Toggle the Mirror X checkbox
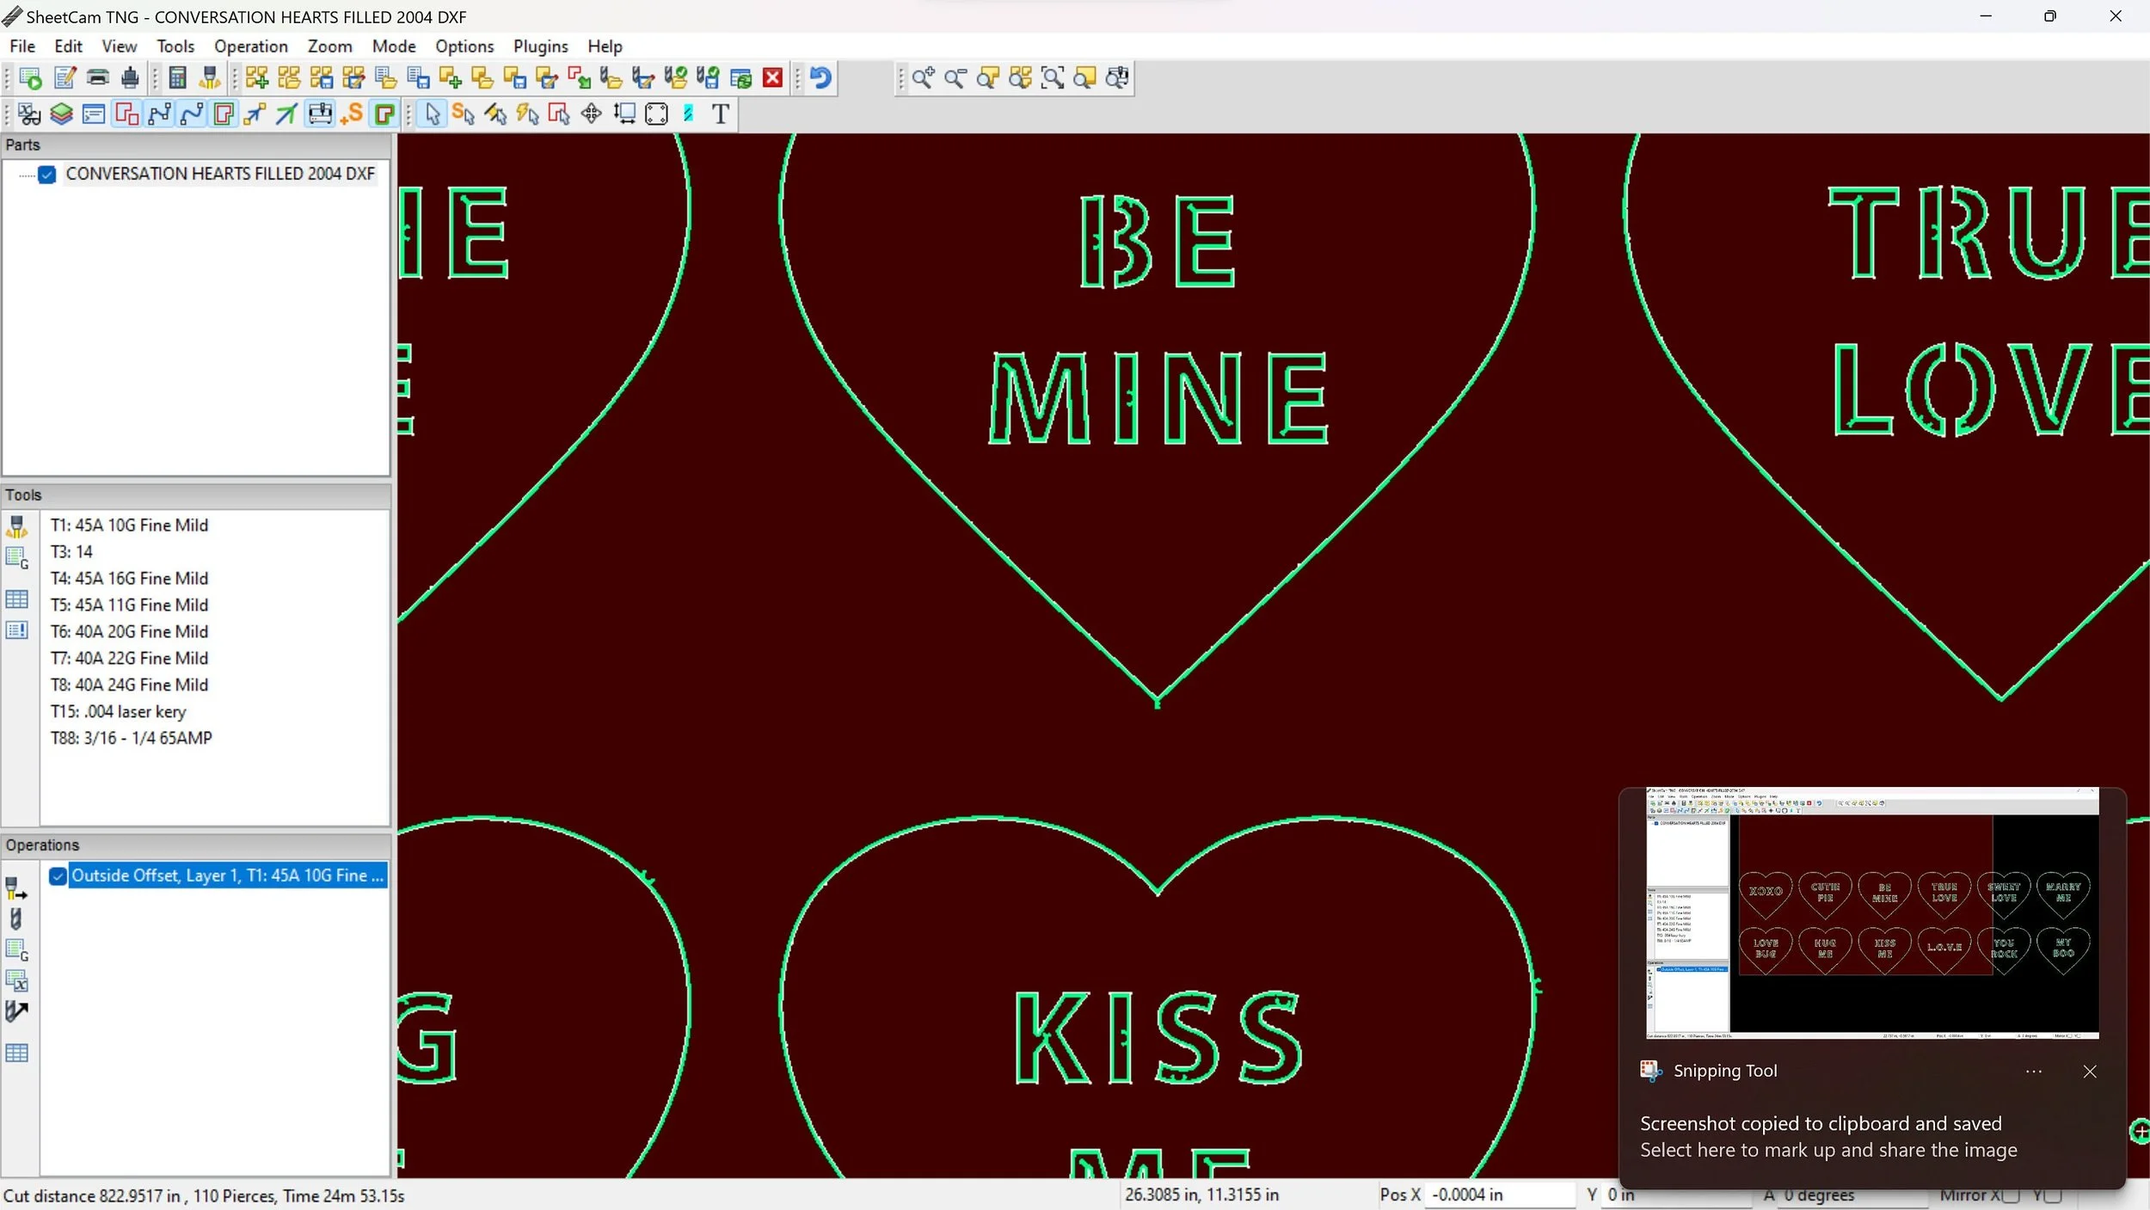 pos(2011,1195)
